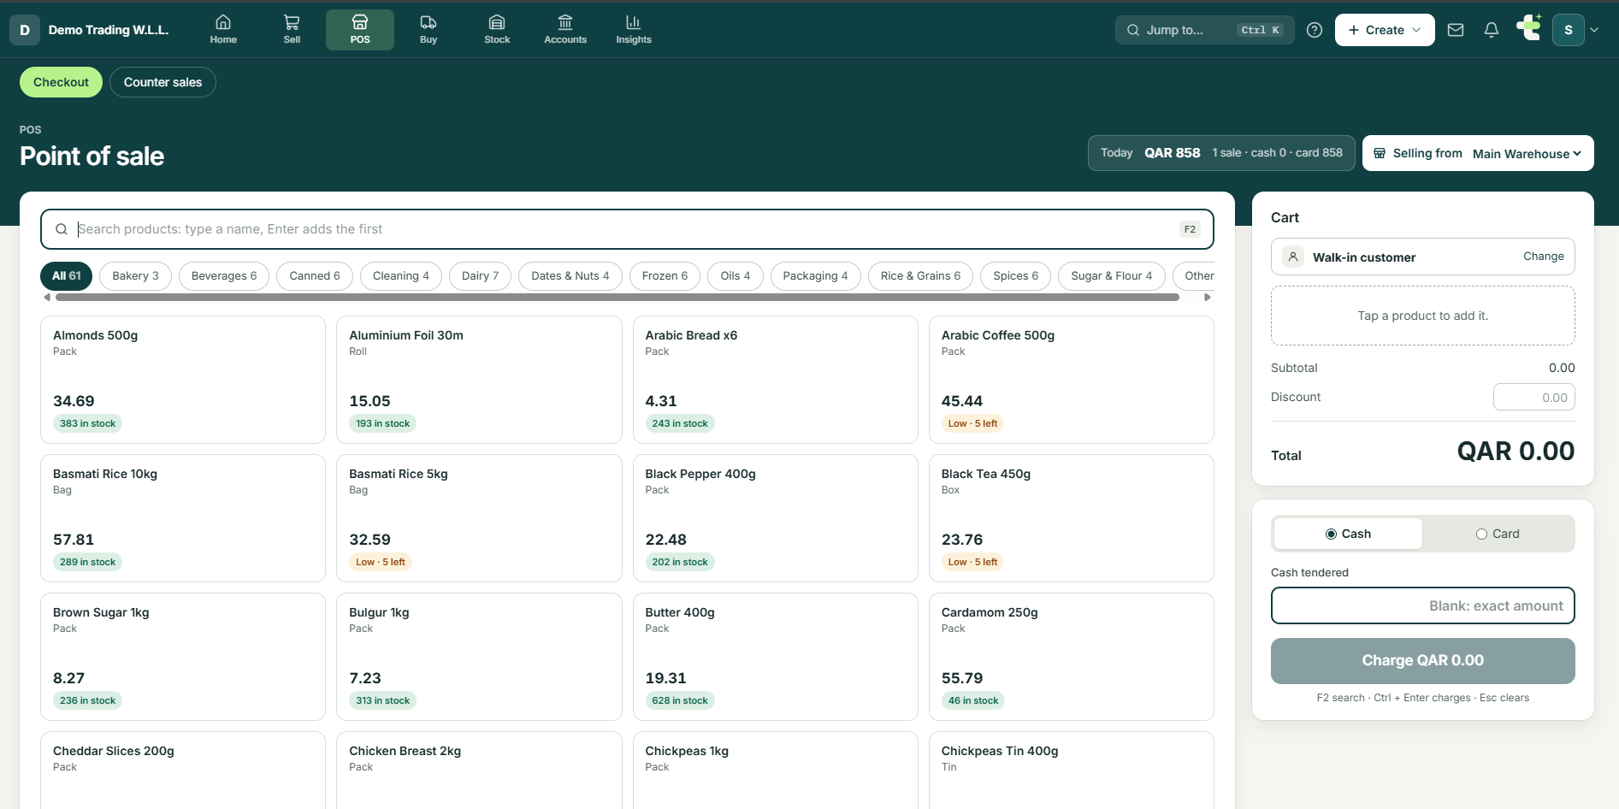Open the Accounts bank section
Viewport: 1619px width, 809px height.
point(565,30)
